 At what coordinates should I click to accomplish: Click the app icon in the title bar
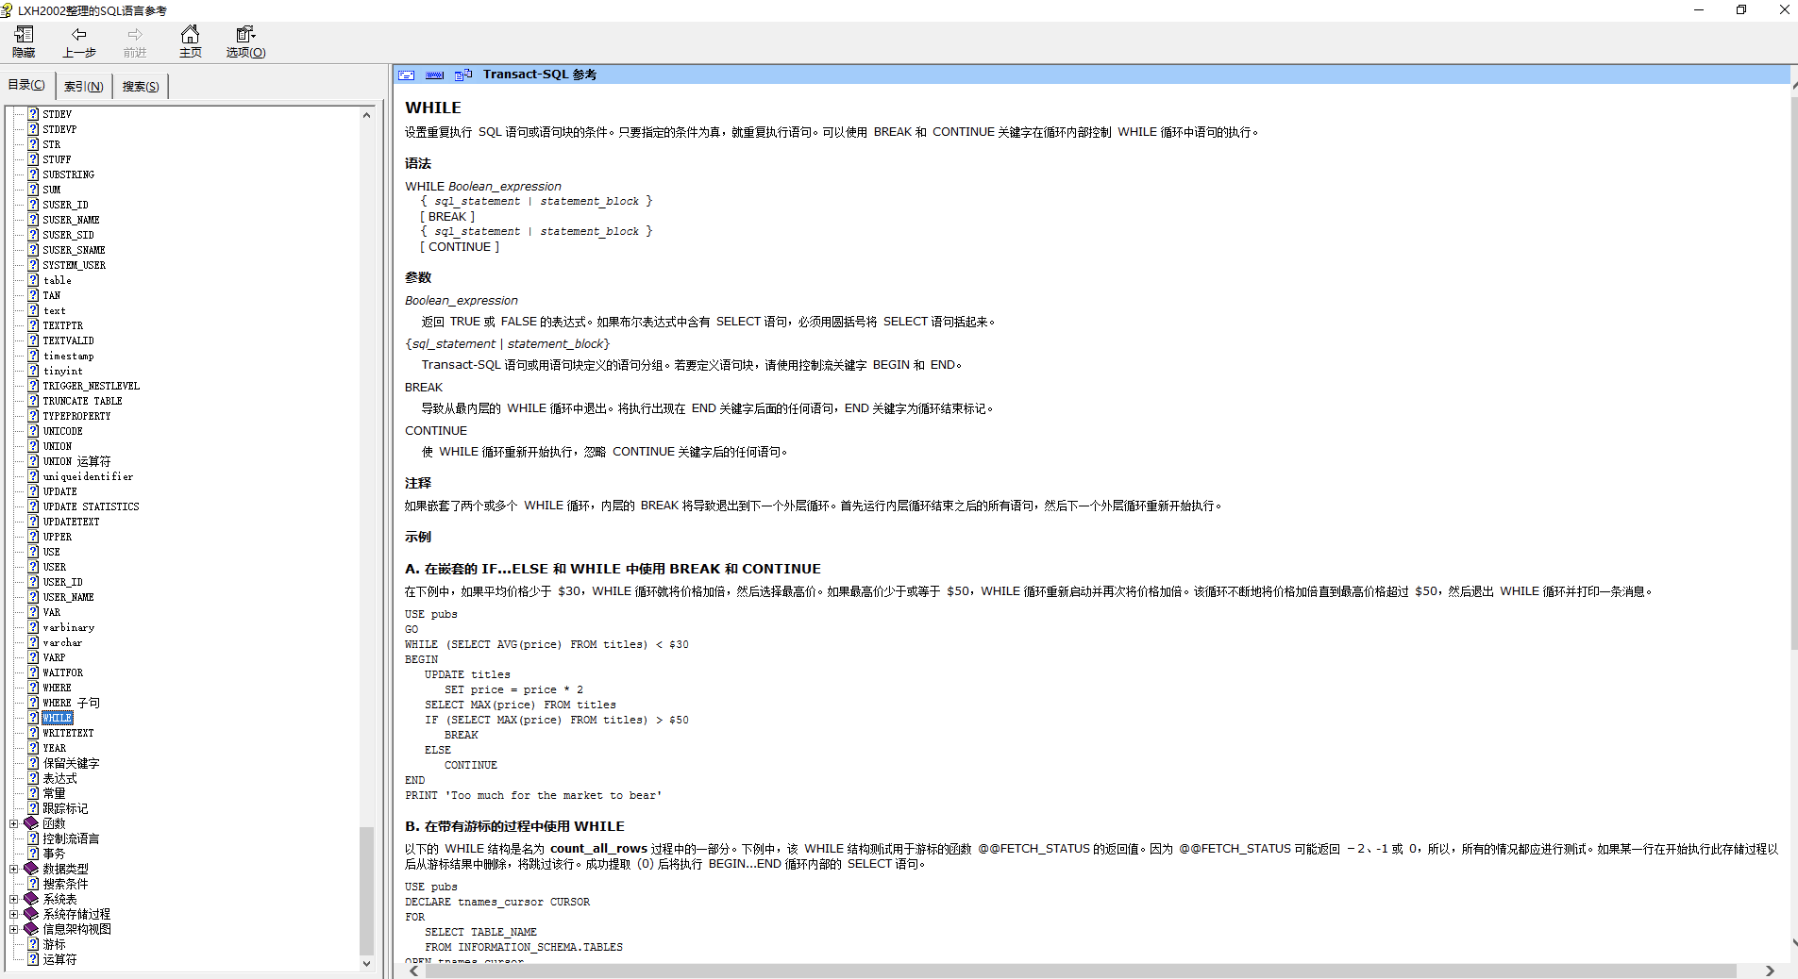point(8,10)
